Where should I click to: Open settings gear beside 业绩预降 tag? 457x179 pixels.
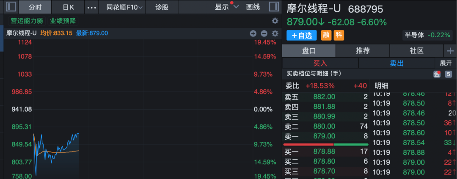pyautogui.click(x=275, y=21)
